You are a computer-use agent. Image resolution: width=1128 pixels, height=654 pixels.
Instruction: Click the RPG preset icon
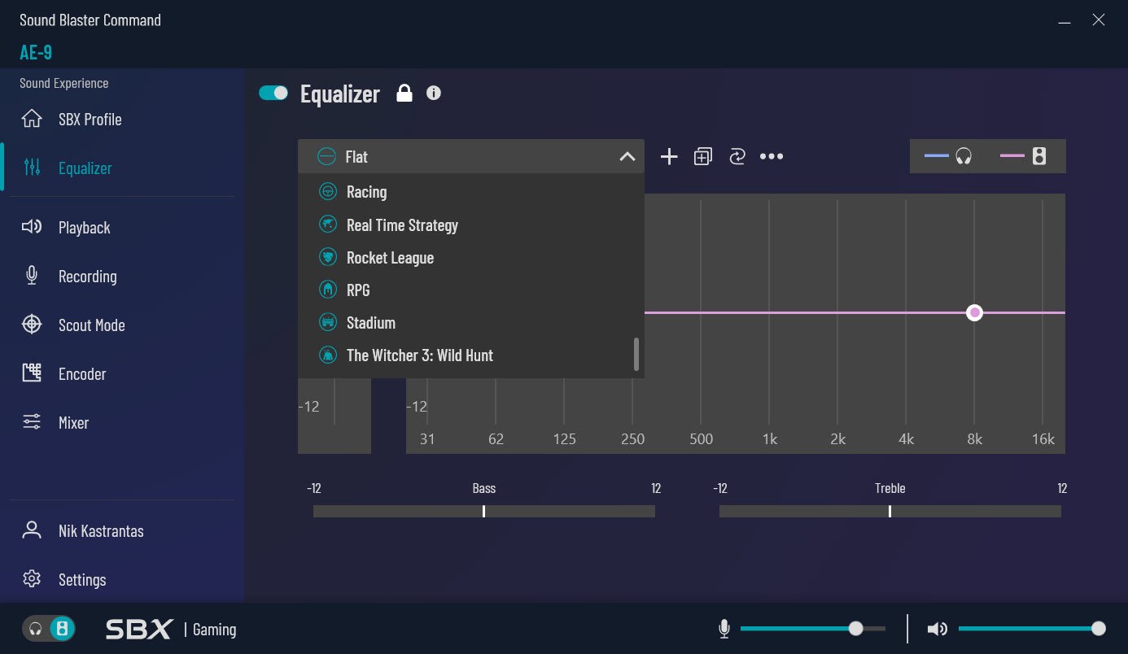(328, 290)
